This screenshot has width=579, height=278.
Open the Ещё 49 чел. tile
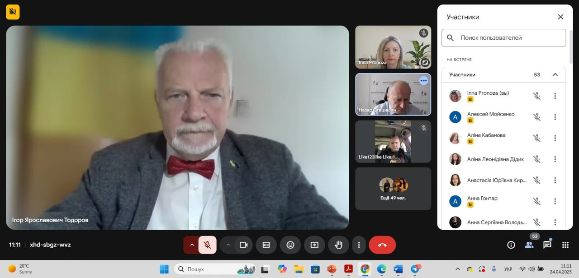[393, 189]
